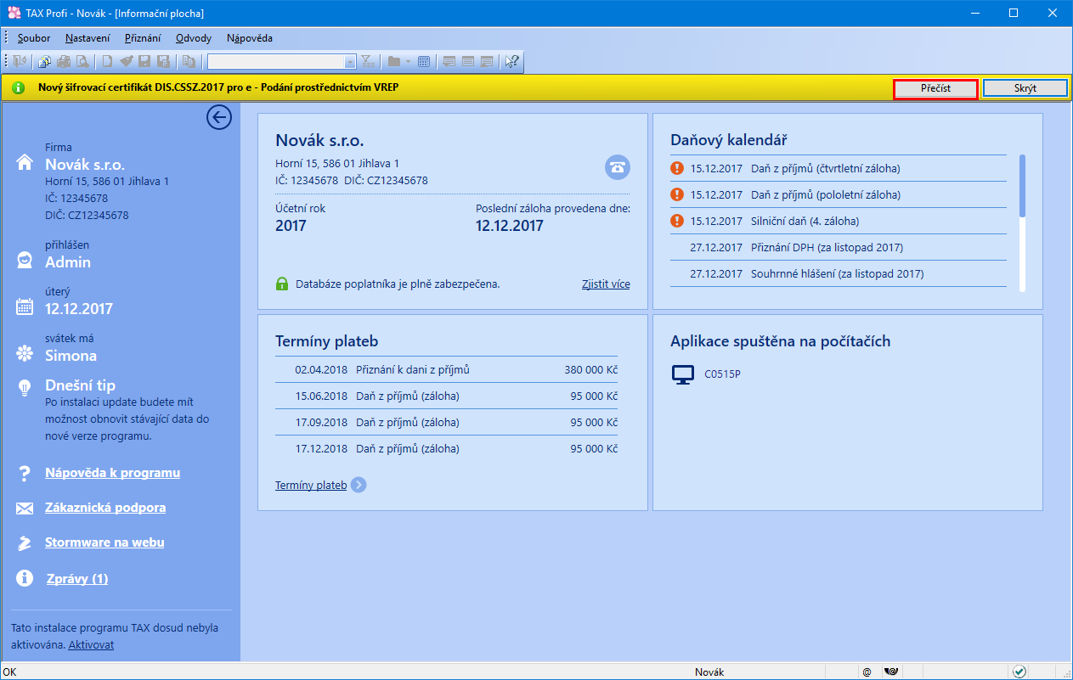Screen dimensions: 1073x680
Task: Click the single floppy save toolbar icon
Action: tap(144, 61)
